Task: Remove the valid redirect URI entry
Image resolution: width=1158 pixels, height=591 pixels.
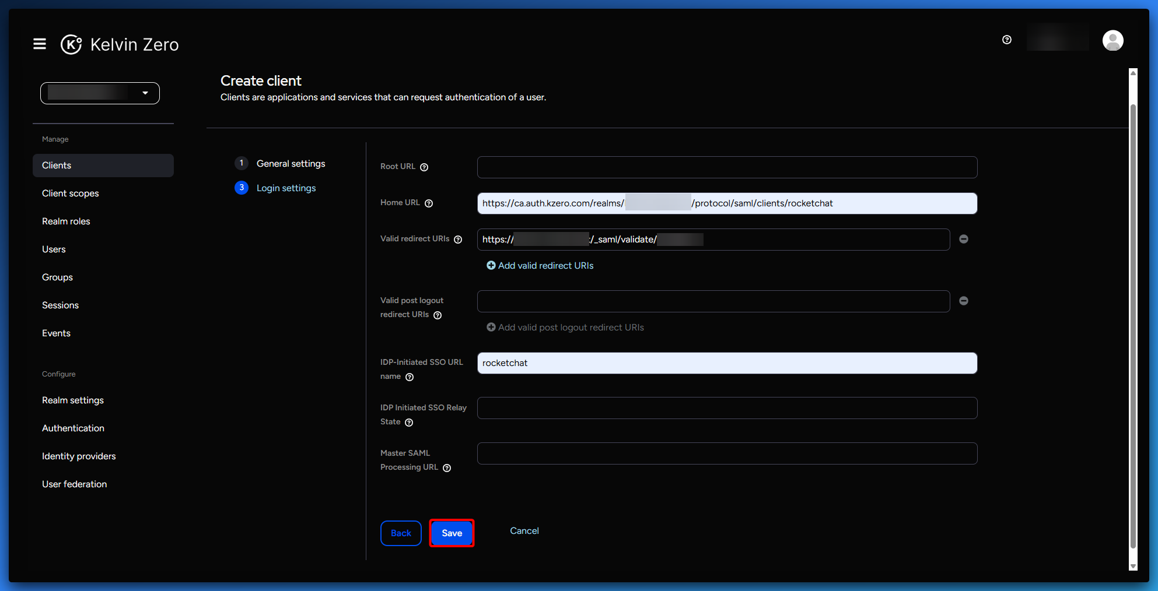Action: coord(964,239)
